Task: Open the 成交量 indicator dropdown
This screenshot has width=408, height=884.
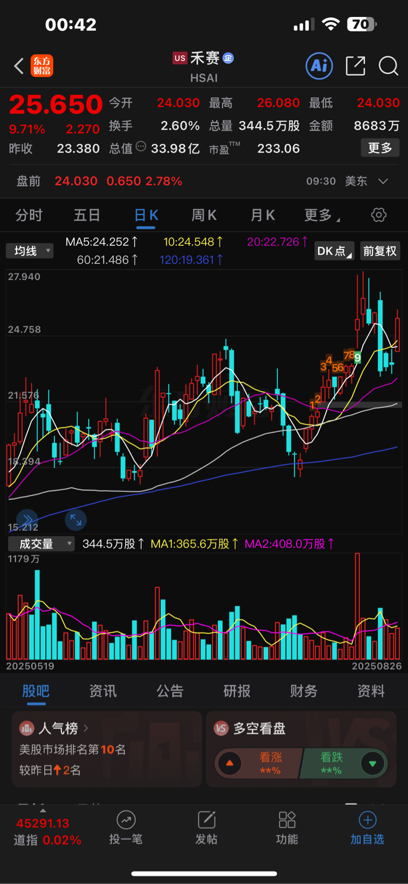Action: click(x=41, y=544)
